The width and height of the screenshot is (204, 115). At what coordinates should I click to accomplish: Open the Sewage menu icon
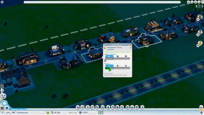(97, 107)
